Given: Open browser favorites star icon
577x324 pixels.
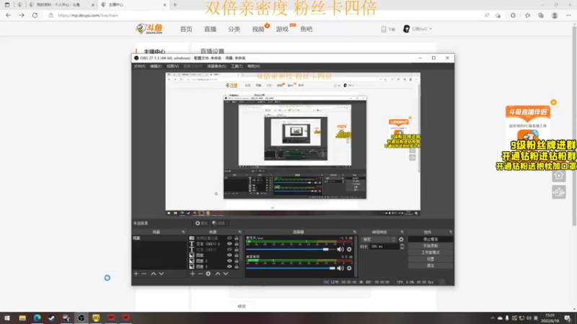Looking at the screenshot, I should [527, 15].
